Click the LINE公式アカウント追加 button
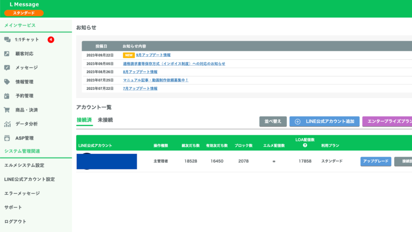412x232 pixels. [324, 122]
